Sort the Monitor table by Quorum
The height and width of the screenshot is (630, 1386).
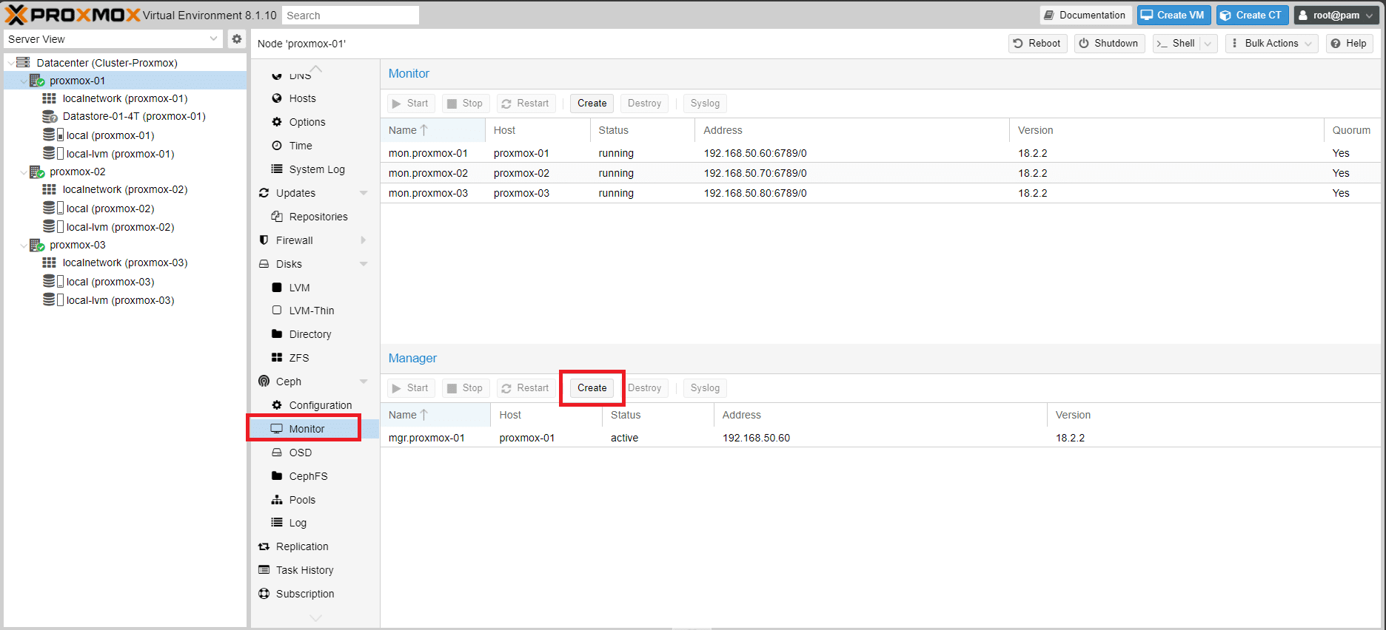[x=1352, y=130]
